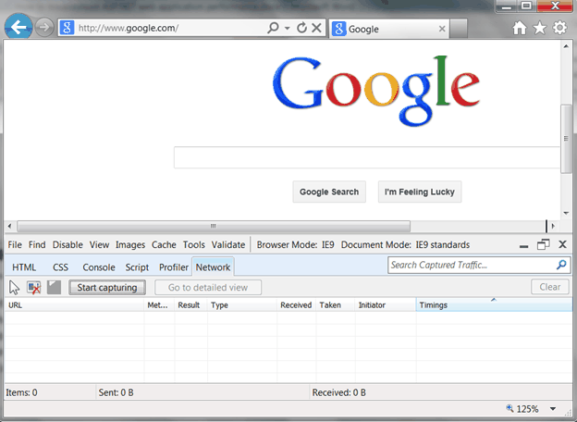Activate the Select element by click arrow

[x=14, y=288]
